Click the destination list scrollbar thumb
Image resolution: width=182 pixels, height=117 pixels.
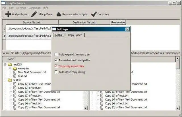(x=177, y=65)
